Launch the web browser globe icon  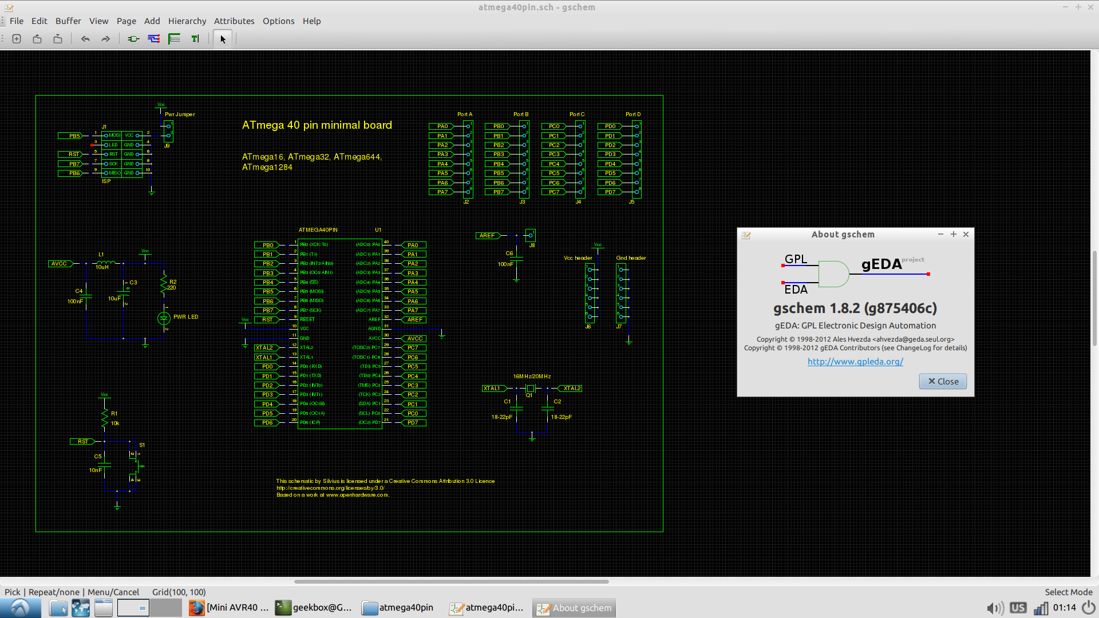tap(81, 608)
